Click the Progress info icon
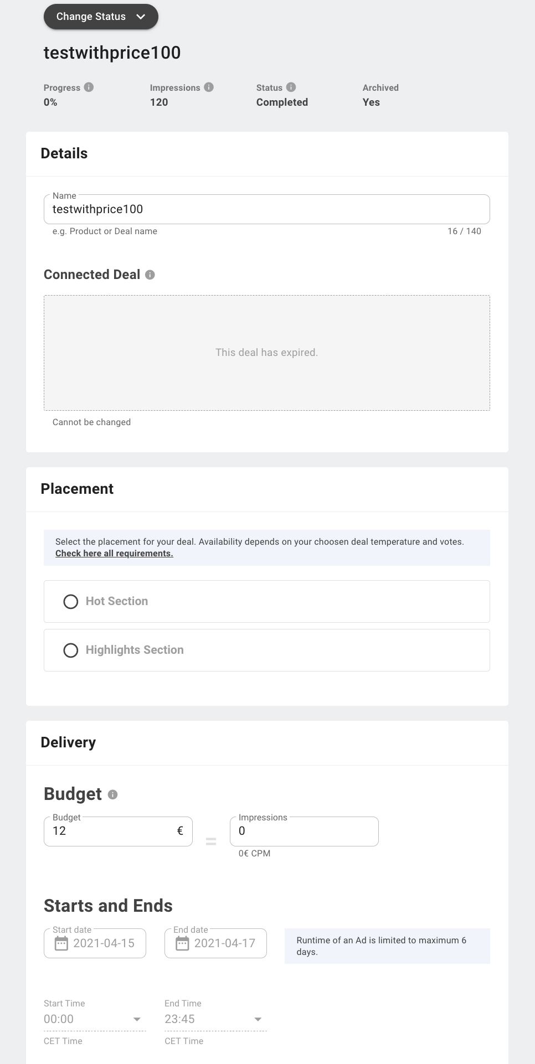This screenshot has width=535, height=1064. click(x=89, y=87)
